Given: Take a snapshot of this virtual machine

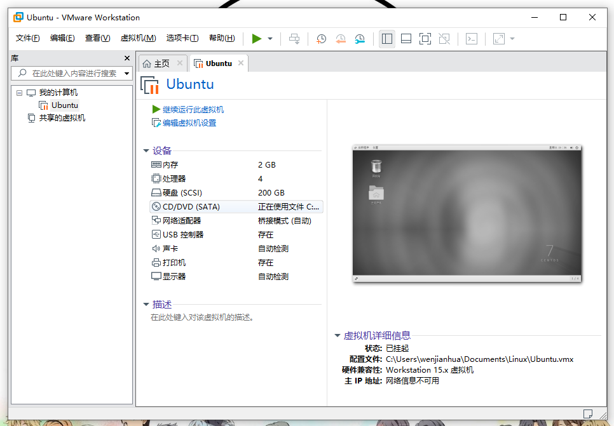Looking at the screenshot, I should [321, 39].
